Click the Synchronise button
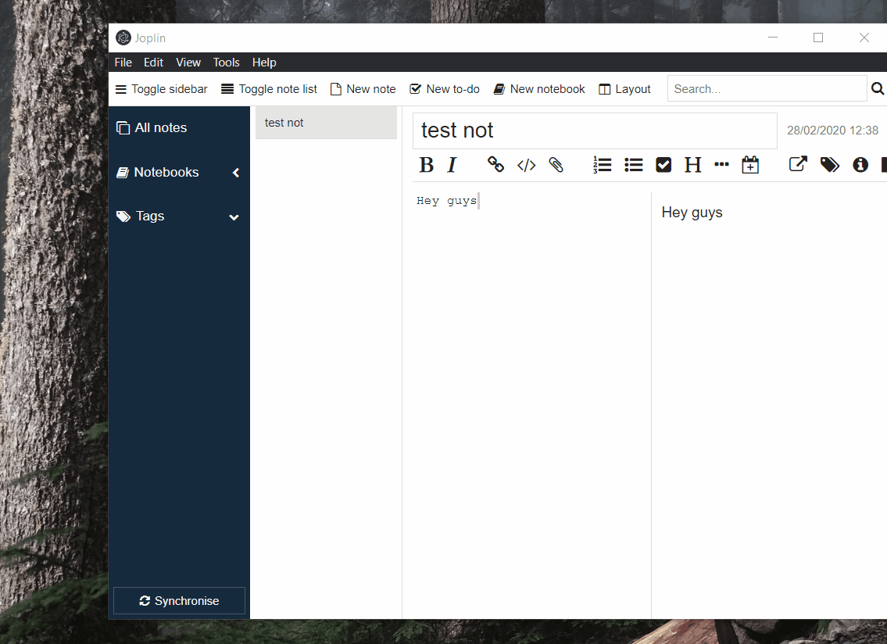 [179, 600]
